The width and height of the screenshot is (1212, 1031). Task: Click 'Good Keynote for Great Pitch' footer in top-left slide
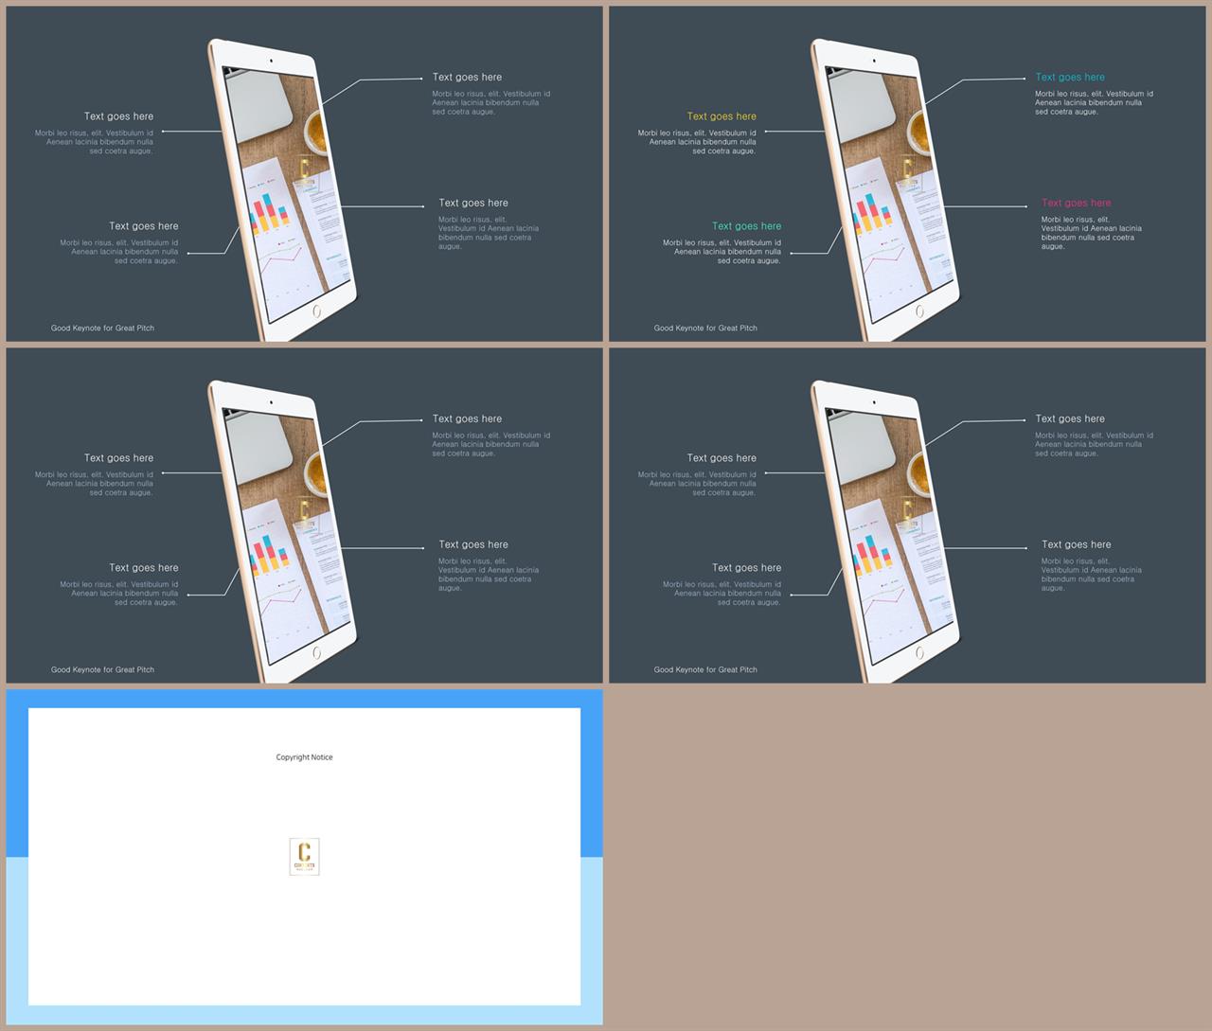(102, 329)
